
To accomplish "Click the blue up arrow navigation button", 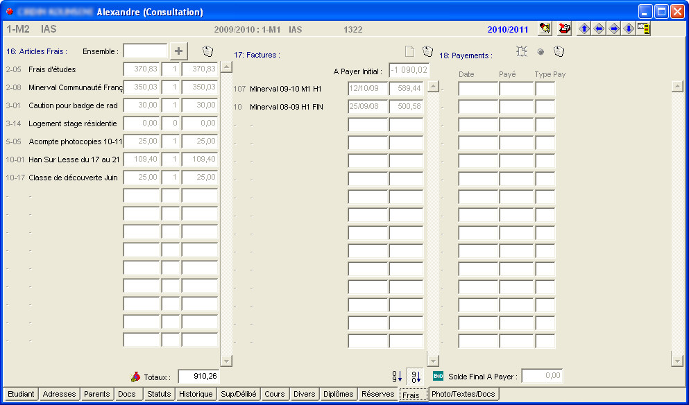I will pyautogui.click(x=584, y=29).
